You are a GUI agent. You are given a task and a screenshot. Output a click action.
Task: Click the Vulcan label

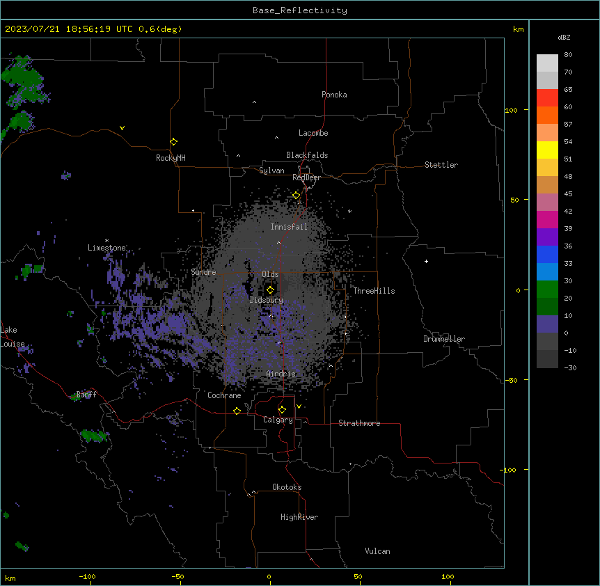[378, 551]
